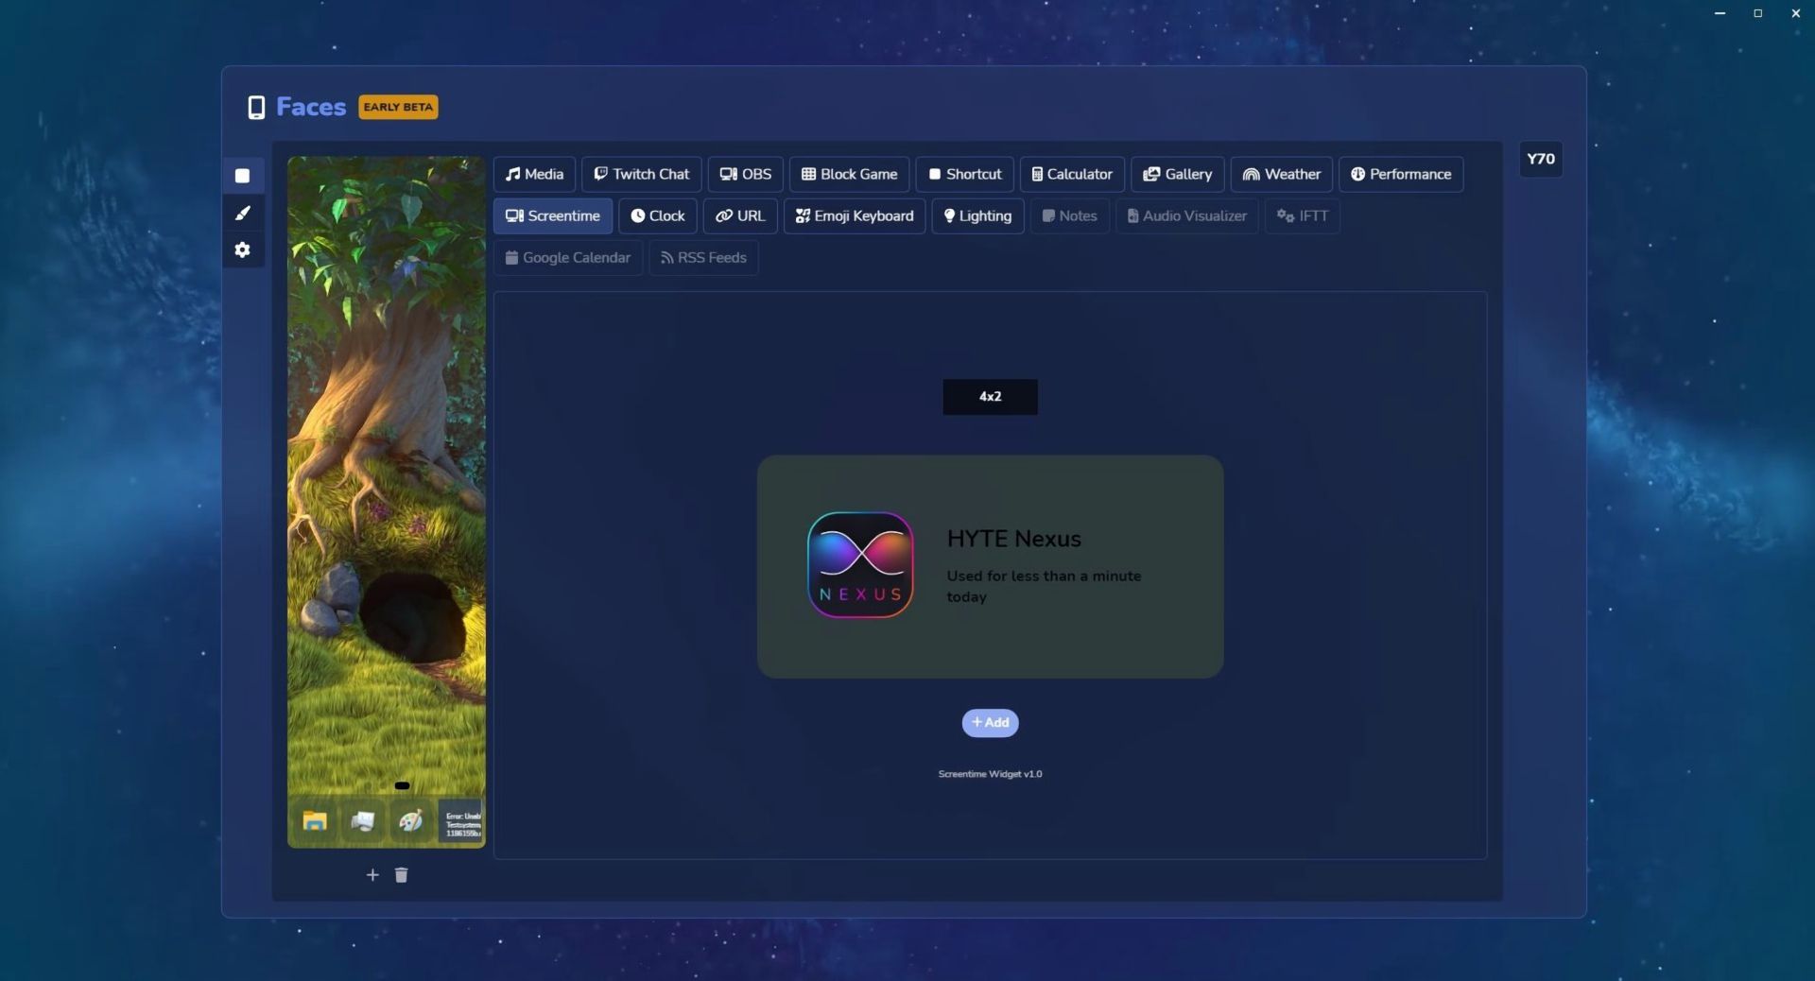Select the brush customization sidebar icon
The height and width of the screenshot is (981, 1815).
pos(243,213)
